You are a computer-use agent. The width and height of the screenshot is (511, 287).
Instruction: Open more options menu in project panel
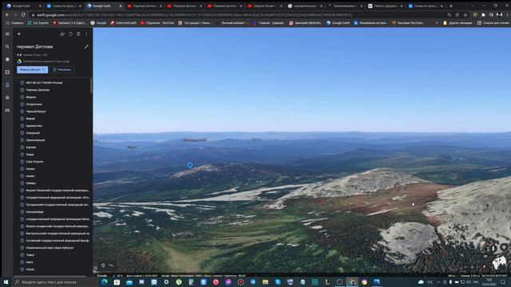(x=86, y=33)
